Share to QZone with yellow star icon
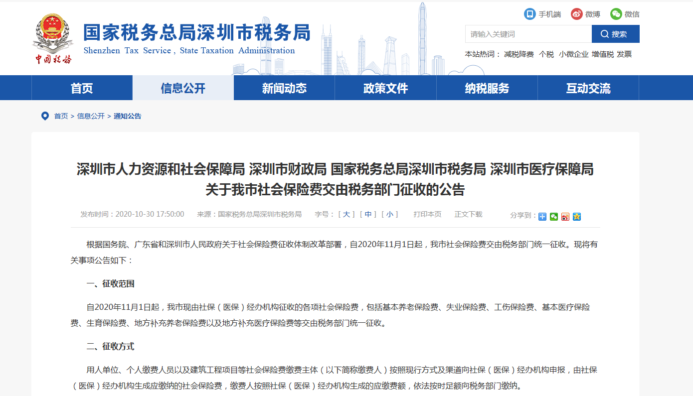 coord(577,216)
